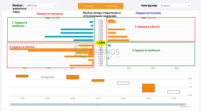Switch to Открытые orders tab
Screen dimensions: 201x111
[x=88, y=6]
